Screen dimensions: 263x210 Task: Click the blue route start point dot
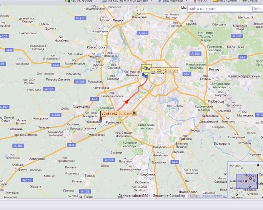click(x=101, y=121)
